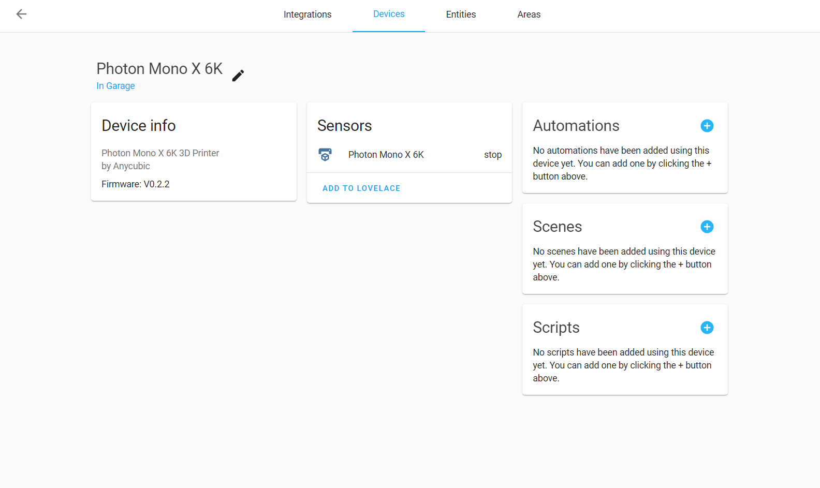Select the 'Firmware: V0.2.2' text
This screenshot has height=488, width=820.
click(136, 184)
